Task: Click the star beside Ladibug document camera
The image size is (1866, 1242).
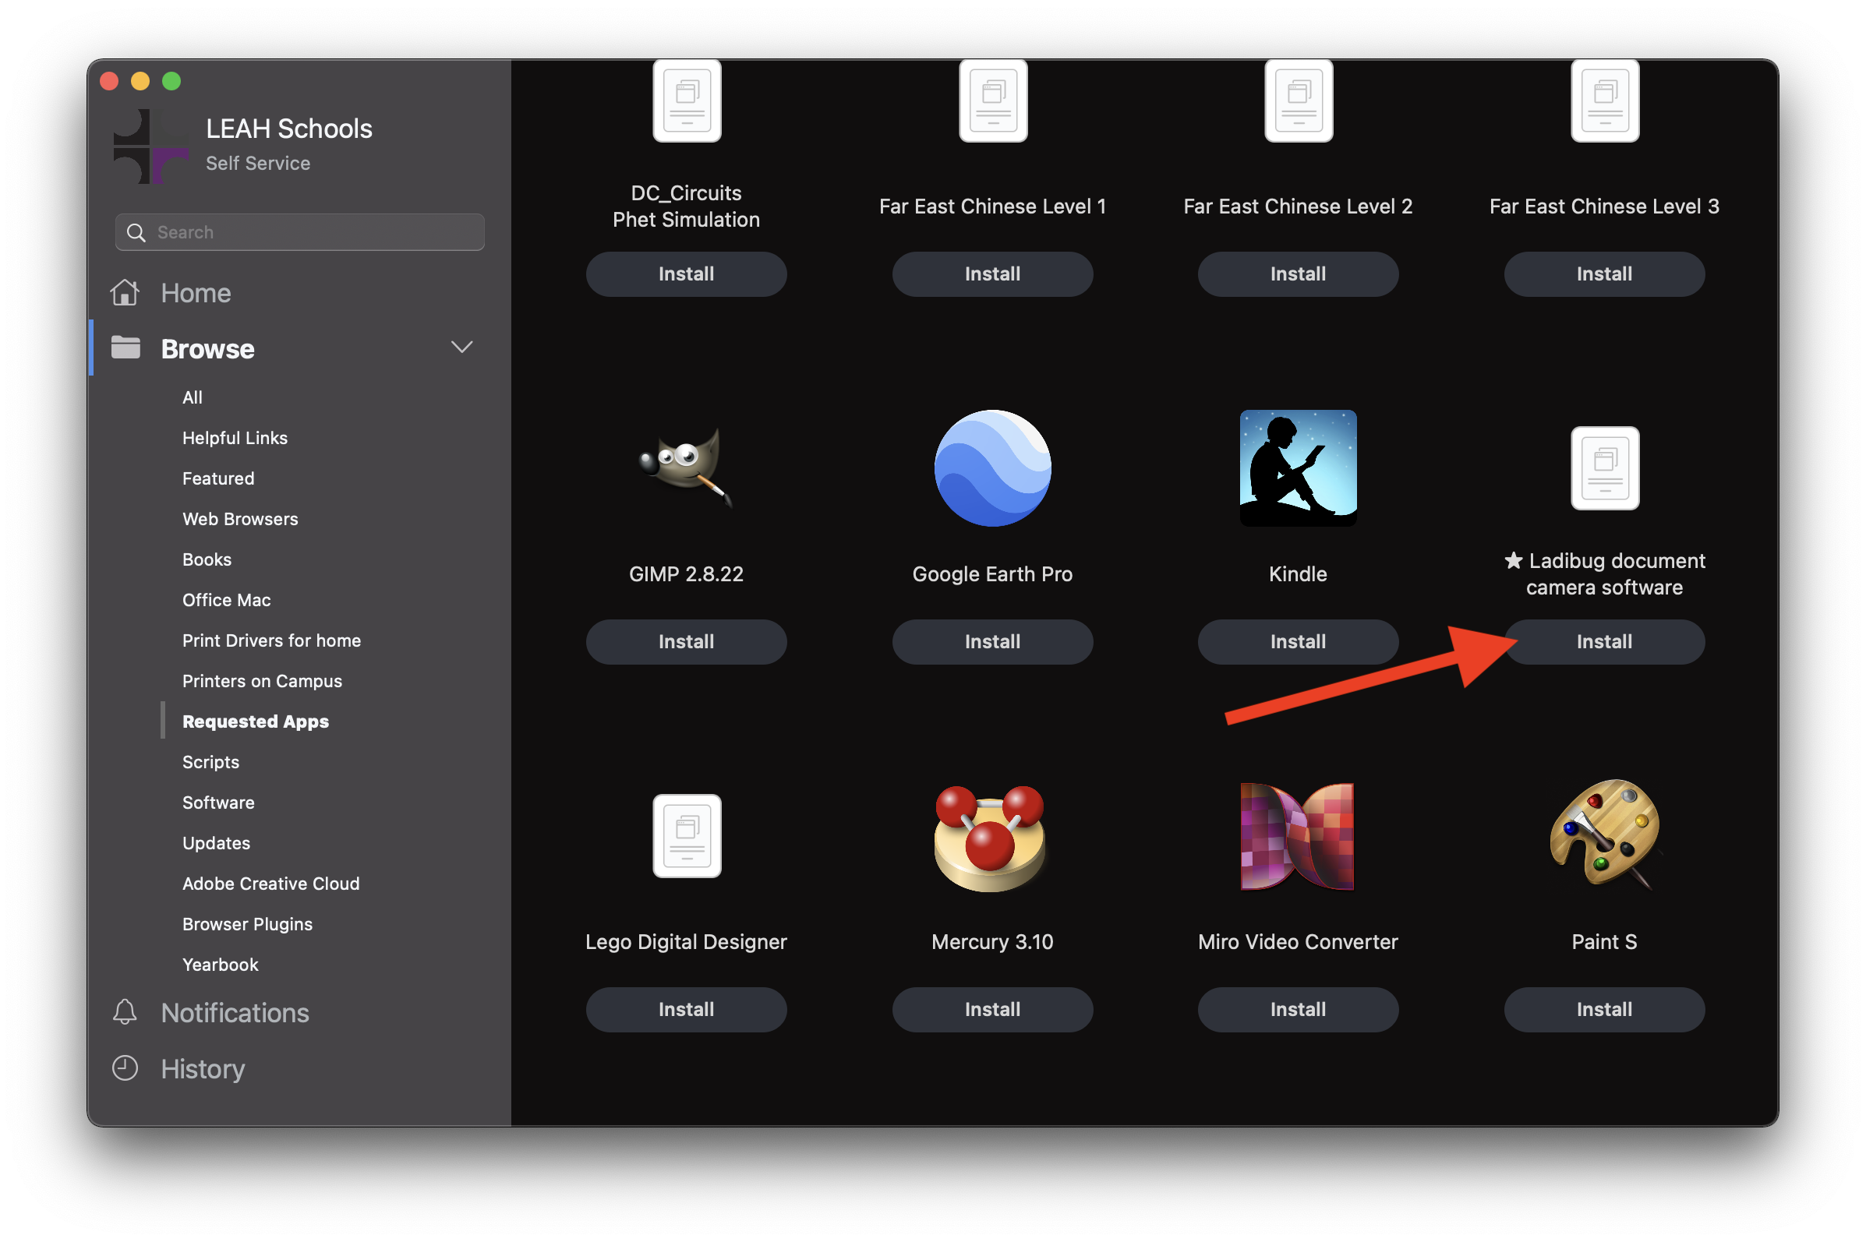Action: click(x=1514, y=561)
